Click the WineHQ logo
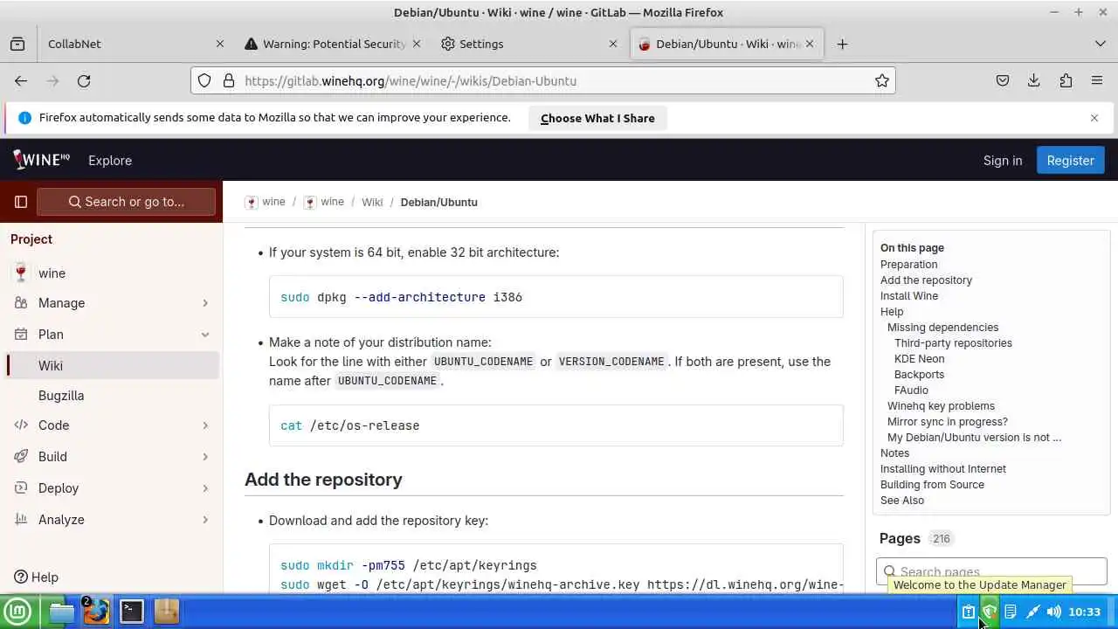The image size is (1118, 629). (x=41, y=160)
